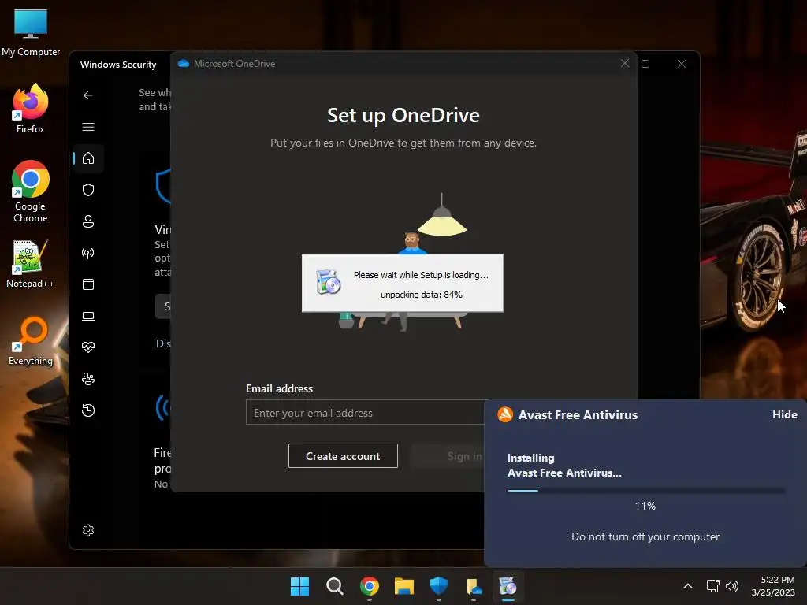
Task: Open Device performance & health heart icon
Action: click(x=88, y=347)
